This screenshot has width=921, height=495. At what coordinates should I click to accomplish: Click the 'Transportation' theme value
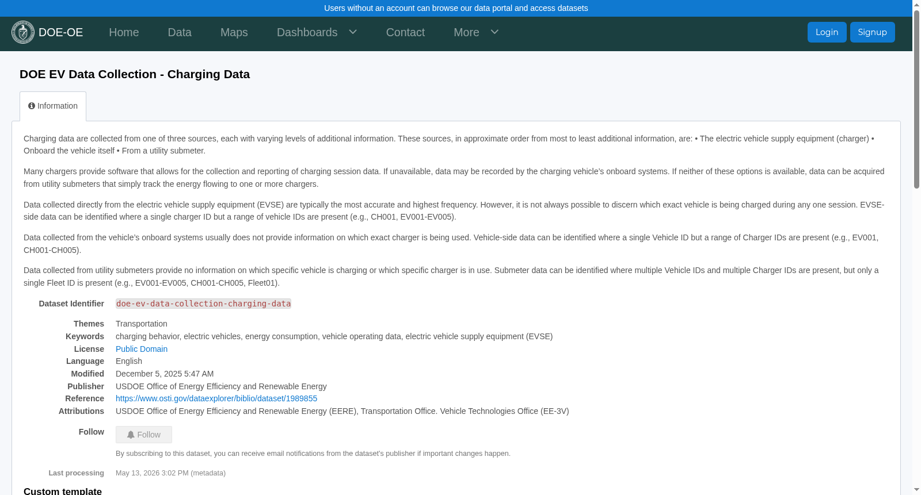pyautogui.click(x=142, y=324)
